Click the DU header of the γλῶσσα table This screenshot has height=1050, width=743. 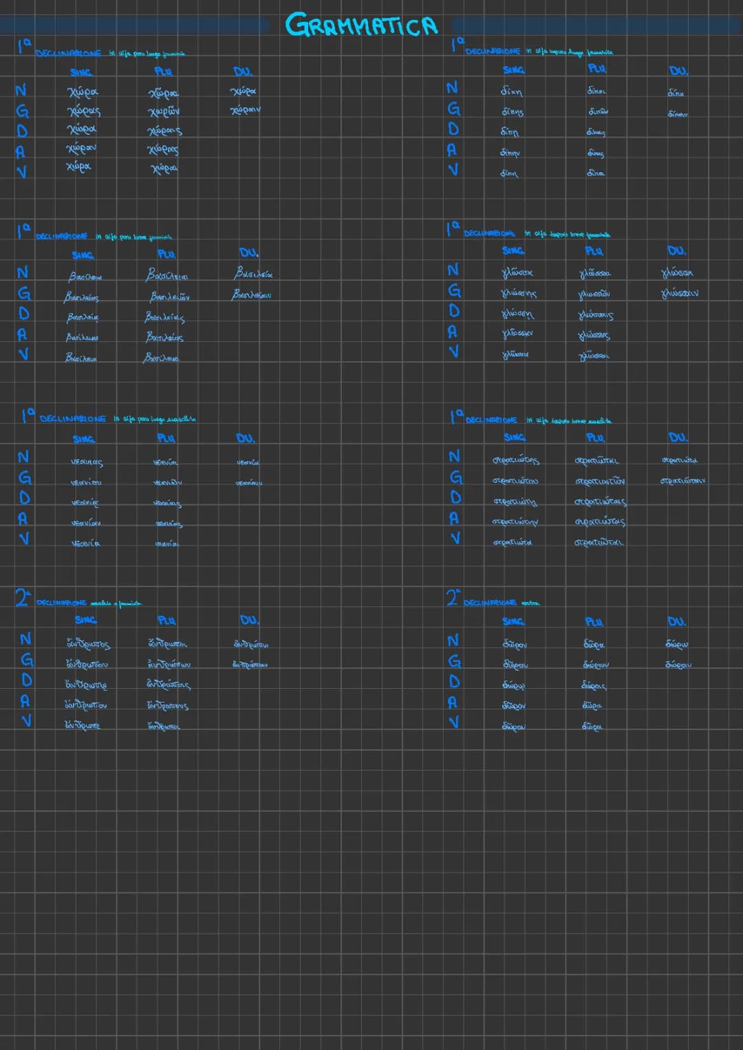point(677,250)
